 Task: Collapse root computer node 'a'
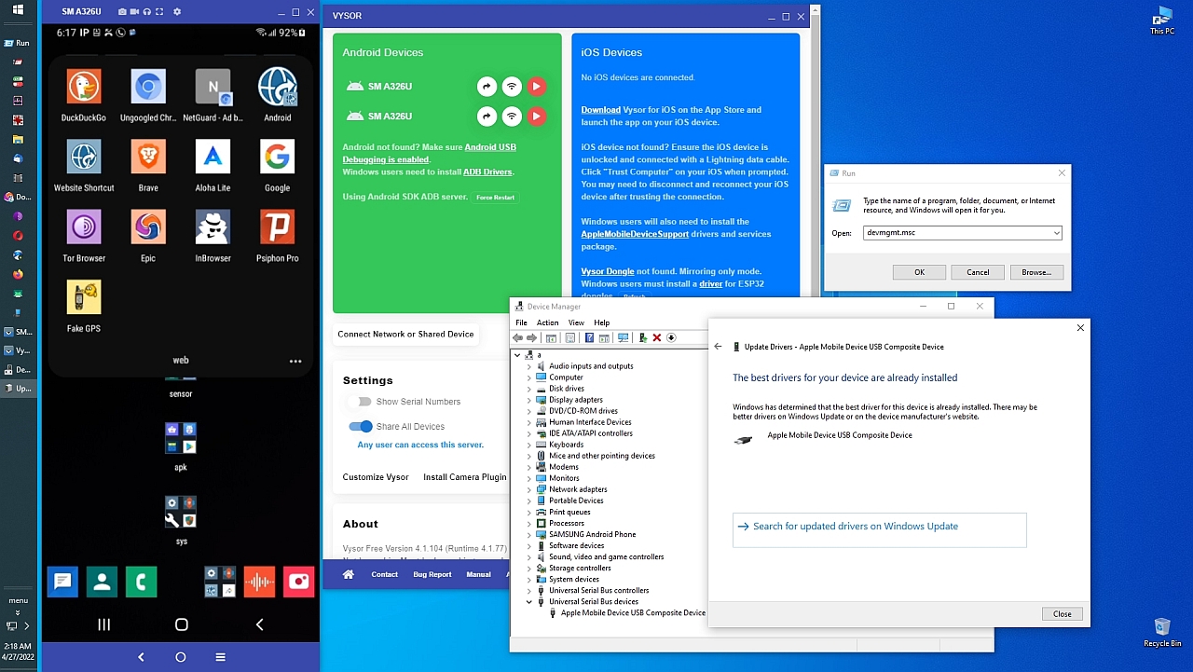[517, 355]
